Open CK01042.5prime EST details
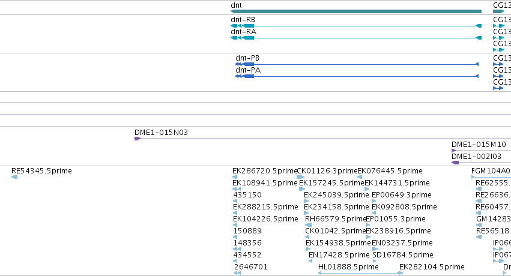 (336, 231)
